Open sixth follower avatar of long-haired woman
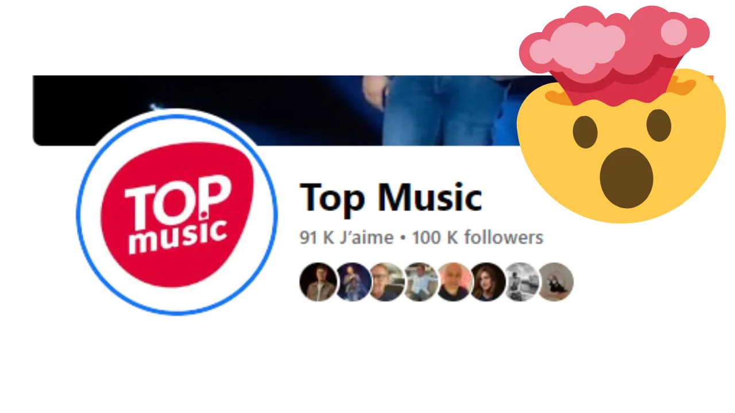 486,282
